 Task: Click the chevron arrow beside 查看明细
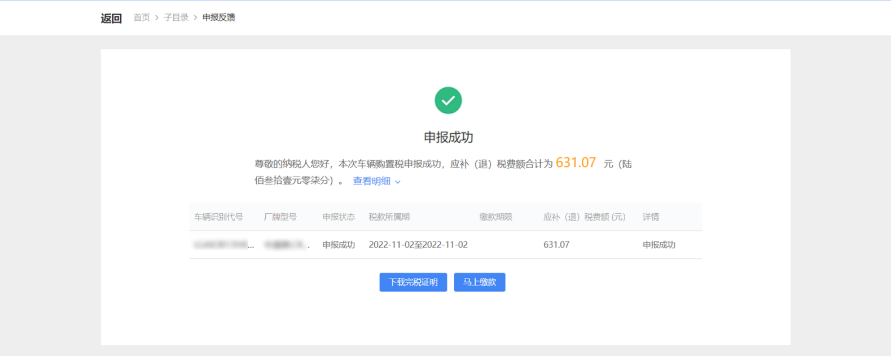point(398,182)
